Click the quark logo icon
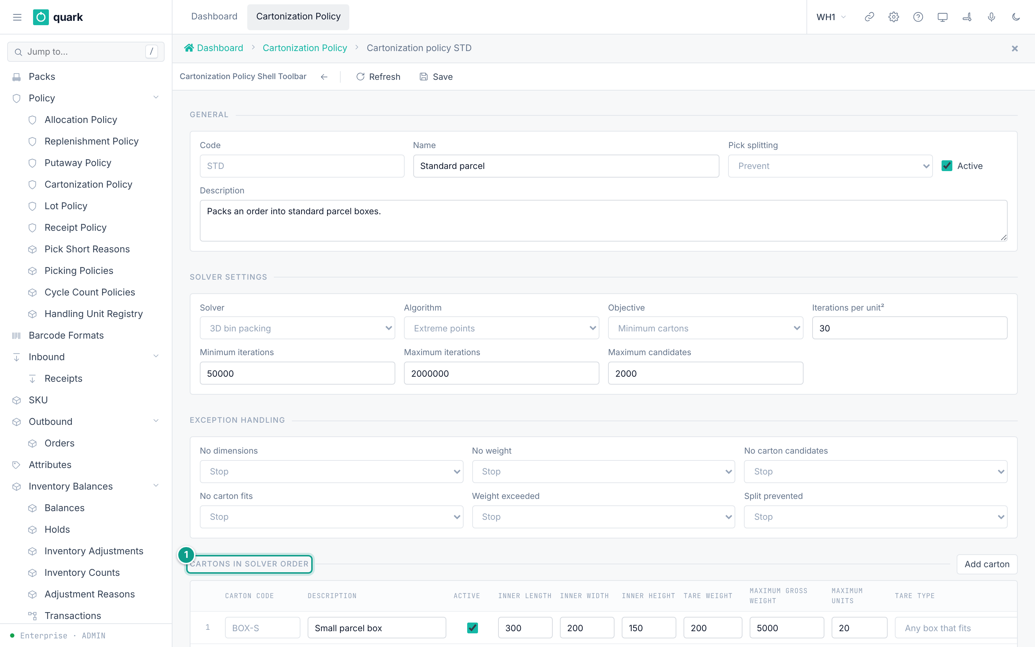The image size is (1035, 647). (x=41, y=17)
